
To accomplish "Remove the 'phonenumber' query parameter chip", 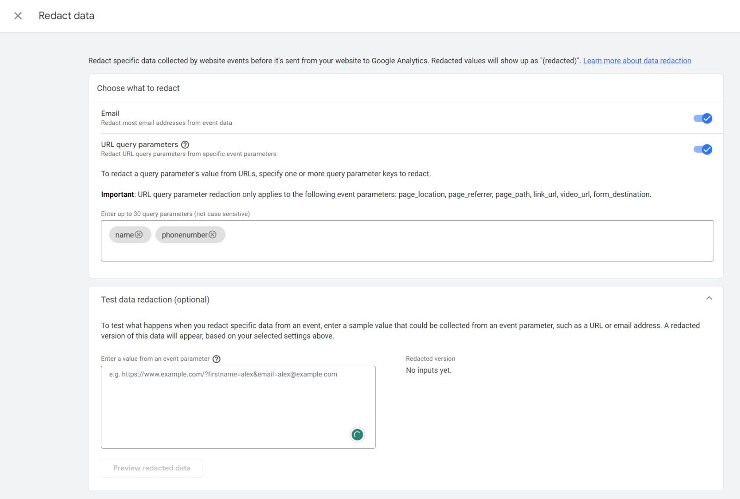I will 213,234.
